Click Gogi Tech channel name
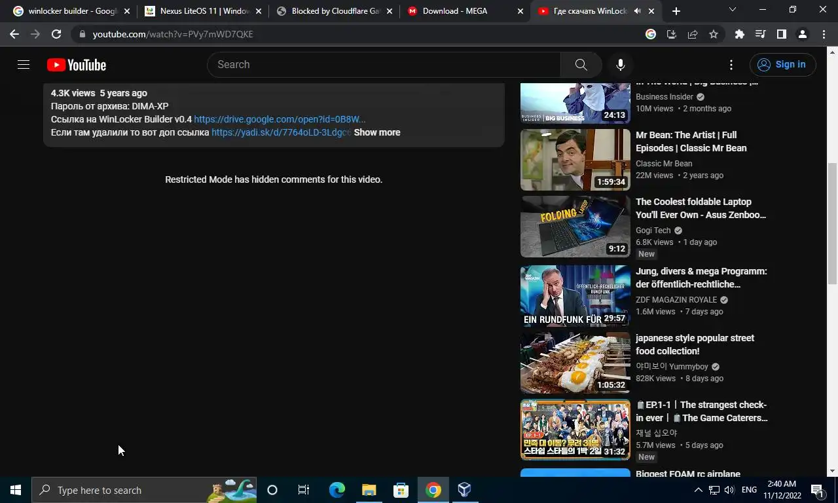This screenshot has height=503, width=838. click(x=653, y=231)
